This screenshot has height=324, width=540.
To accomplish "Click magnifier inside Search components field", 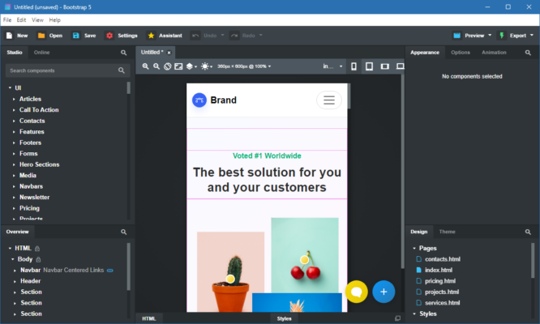I will tap(122, 70).
